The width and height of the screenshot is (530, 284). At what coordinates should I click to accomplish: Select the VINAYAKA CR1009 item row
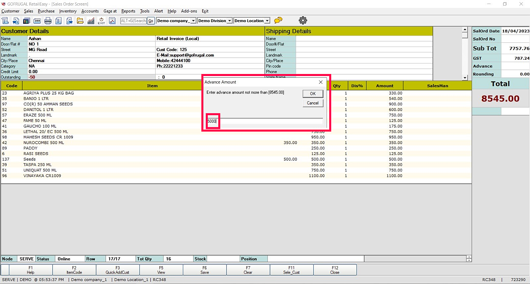coord(236,176)
